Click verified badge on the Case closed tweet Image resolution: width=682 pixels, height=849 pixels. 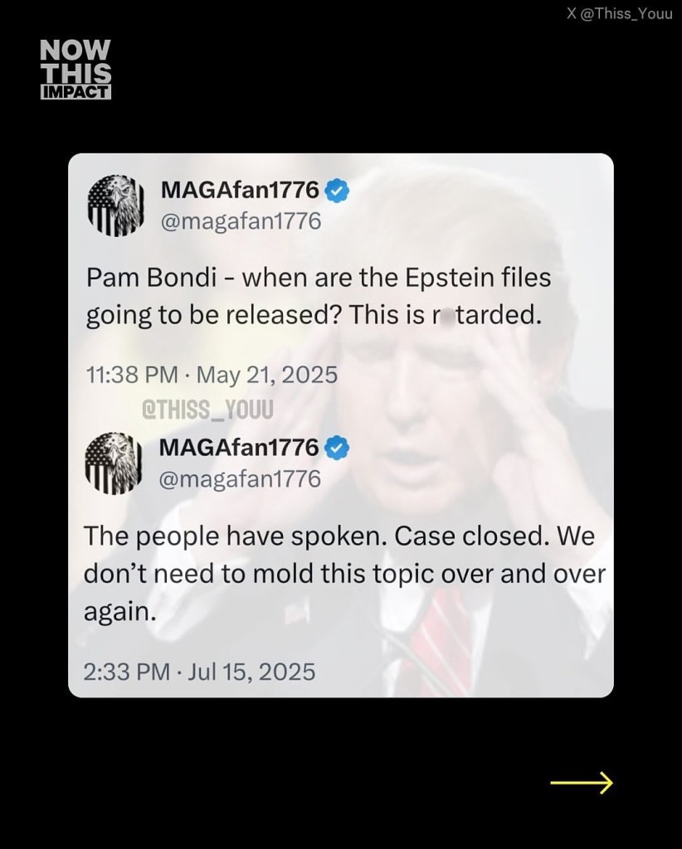coord(337,448)
